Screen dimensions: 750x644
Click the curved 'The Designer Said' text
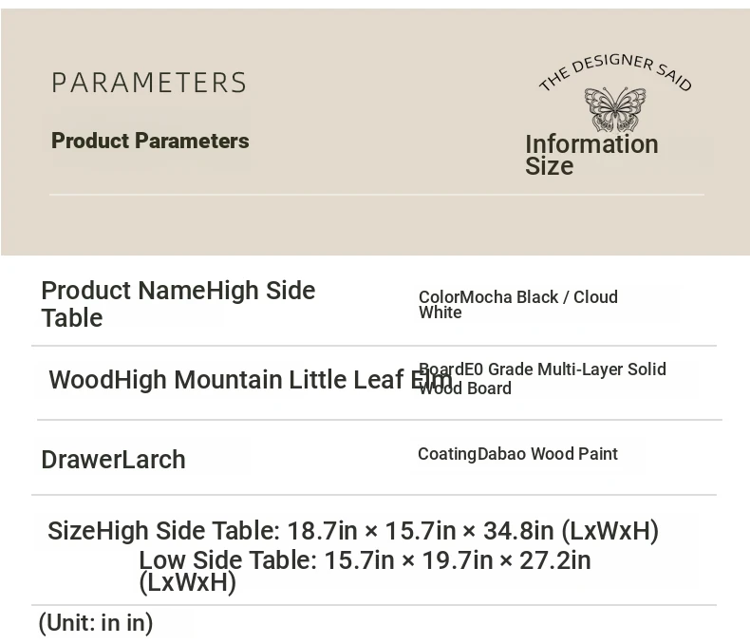click(615, 72)
